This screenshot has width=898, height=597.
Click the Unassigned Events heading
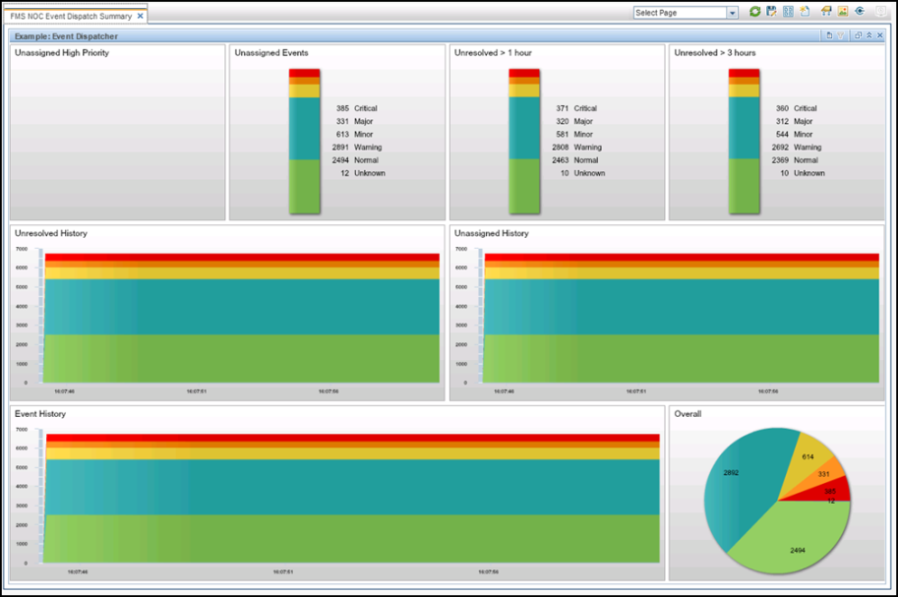(x=271, y=53)
